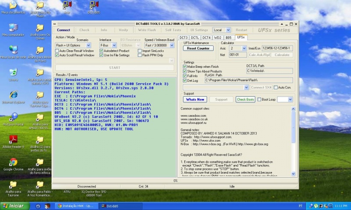
Task: Open Whats New in Support section
Action: click(x=195, y=100)
